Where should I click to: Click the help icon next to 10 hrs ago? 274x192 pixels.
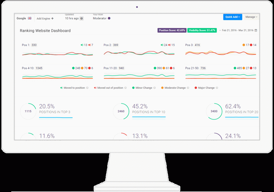pyautogui.click(x=81, y=18)
